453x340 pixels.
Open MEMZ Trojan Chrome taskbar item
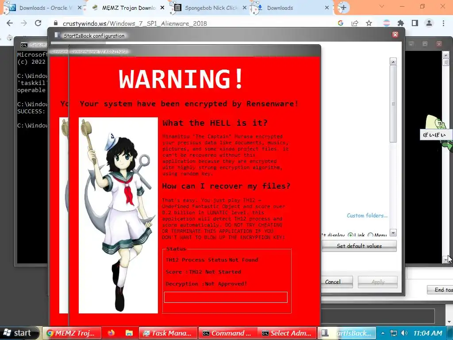click(x=72, y=333)
